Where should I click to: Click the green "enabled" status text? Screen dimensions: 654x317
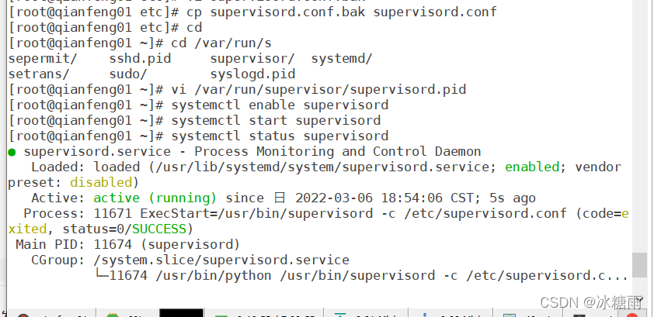pos(532,167)
